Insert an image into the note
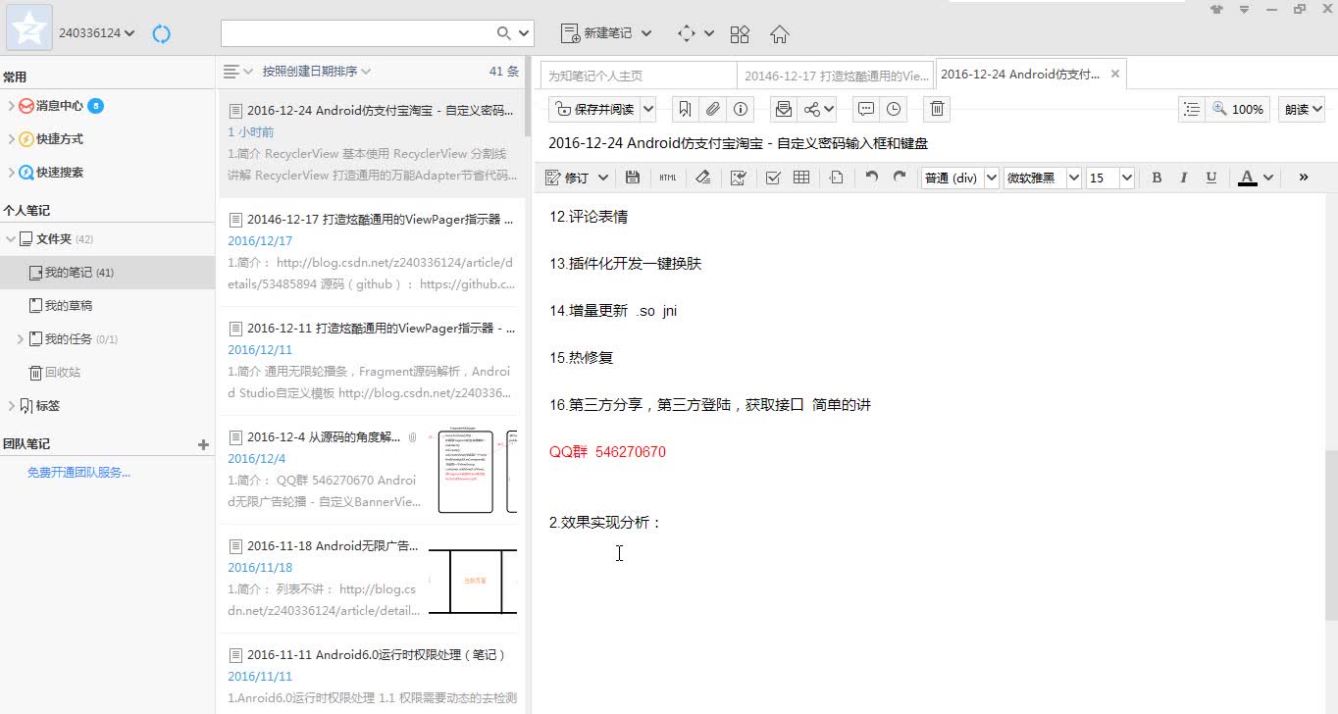Image resolution: width=1338 pixels, height=714 pixels. click(739, 178)
